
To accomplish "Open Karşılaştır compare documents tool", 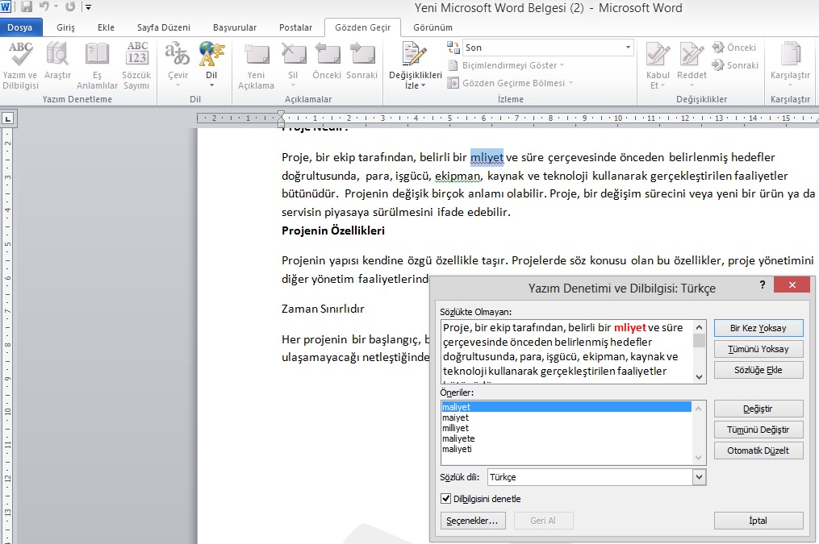I will coord(790,63).
